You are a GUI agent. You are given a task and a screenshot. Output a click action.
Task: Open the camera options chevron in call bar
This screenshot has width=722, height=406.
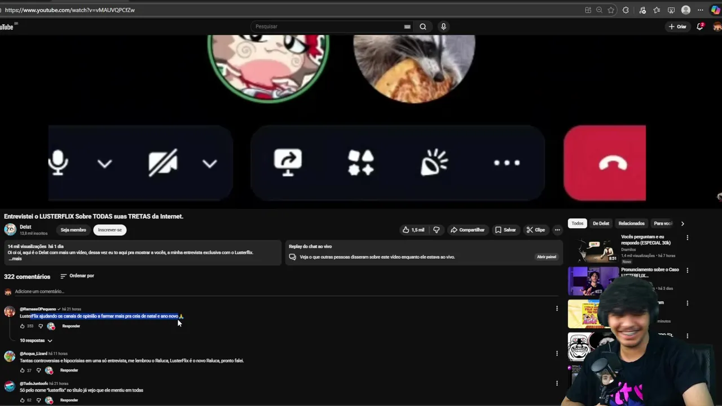coord(210,164)
